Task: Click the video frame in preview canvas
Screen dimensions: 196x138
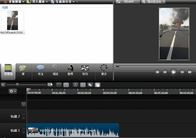Action: point(174,34)
